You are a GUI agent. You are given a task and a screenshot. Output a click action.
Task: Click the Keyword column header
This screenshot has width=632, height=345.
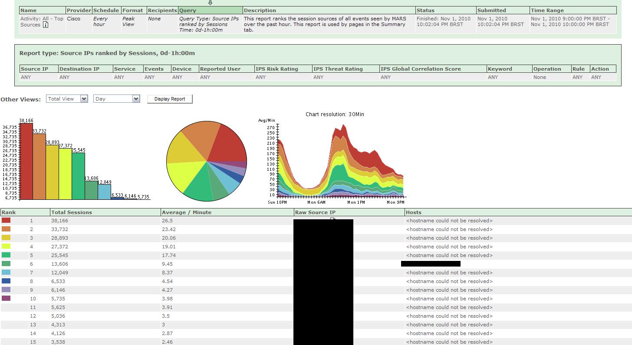[509, 69]
